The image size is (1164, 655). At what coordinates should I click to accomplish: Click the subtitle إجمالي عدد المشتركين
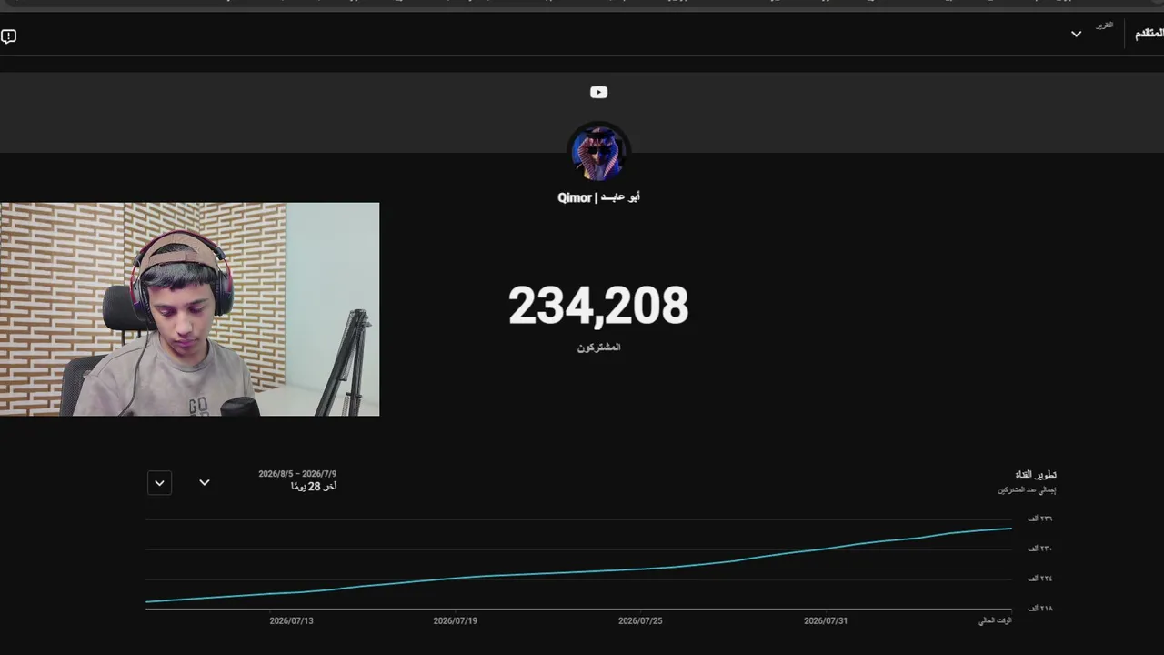point(1027,490)
